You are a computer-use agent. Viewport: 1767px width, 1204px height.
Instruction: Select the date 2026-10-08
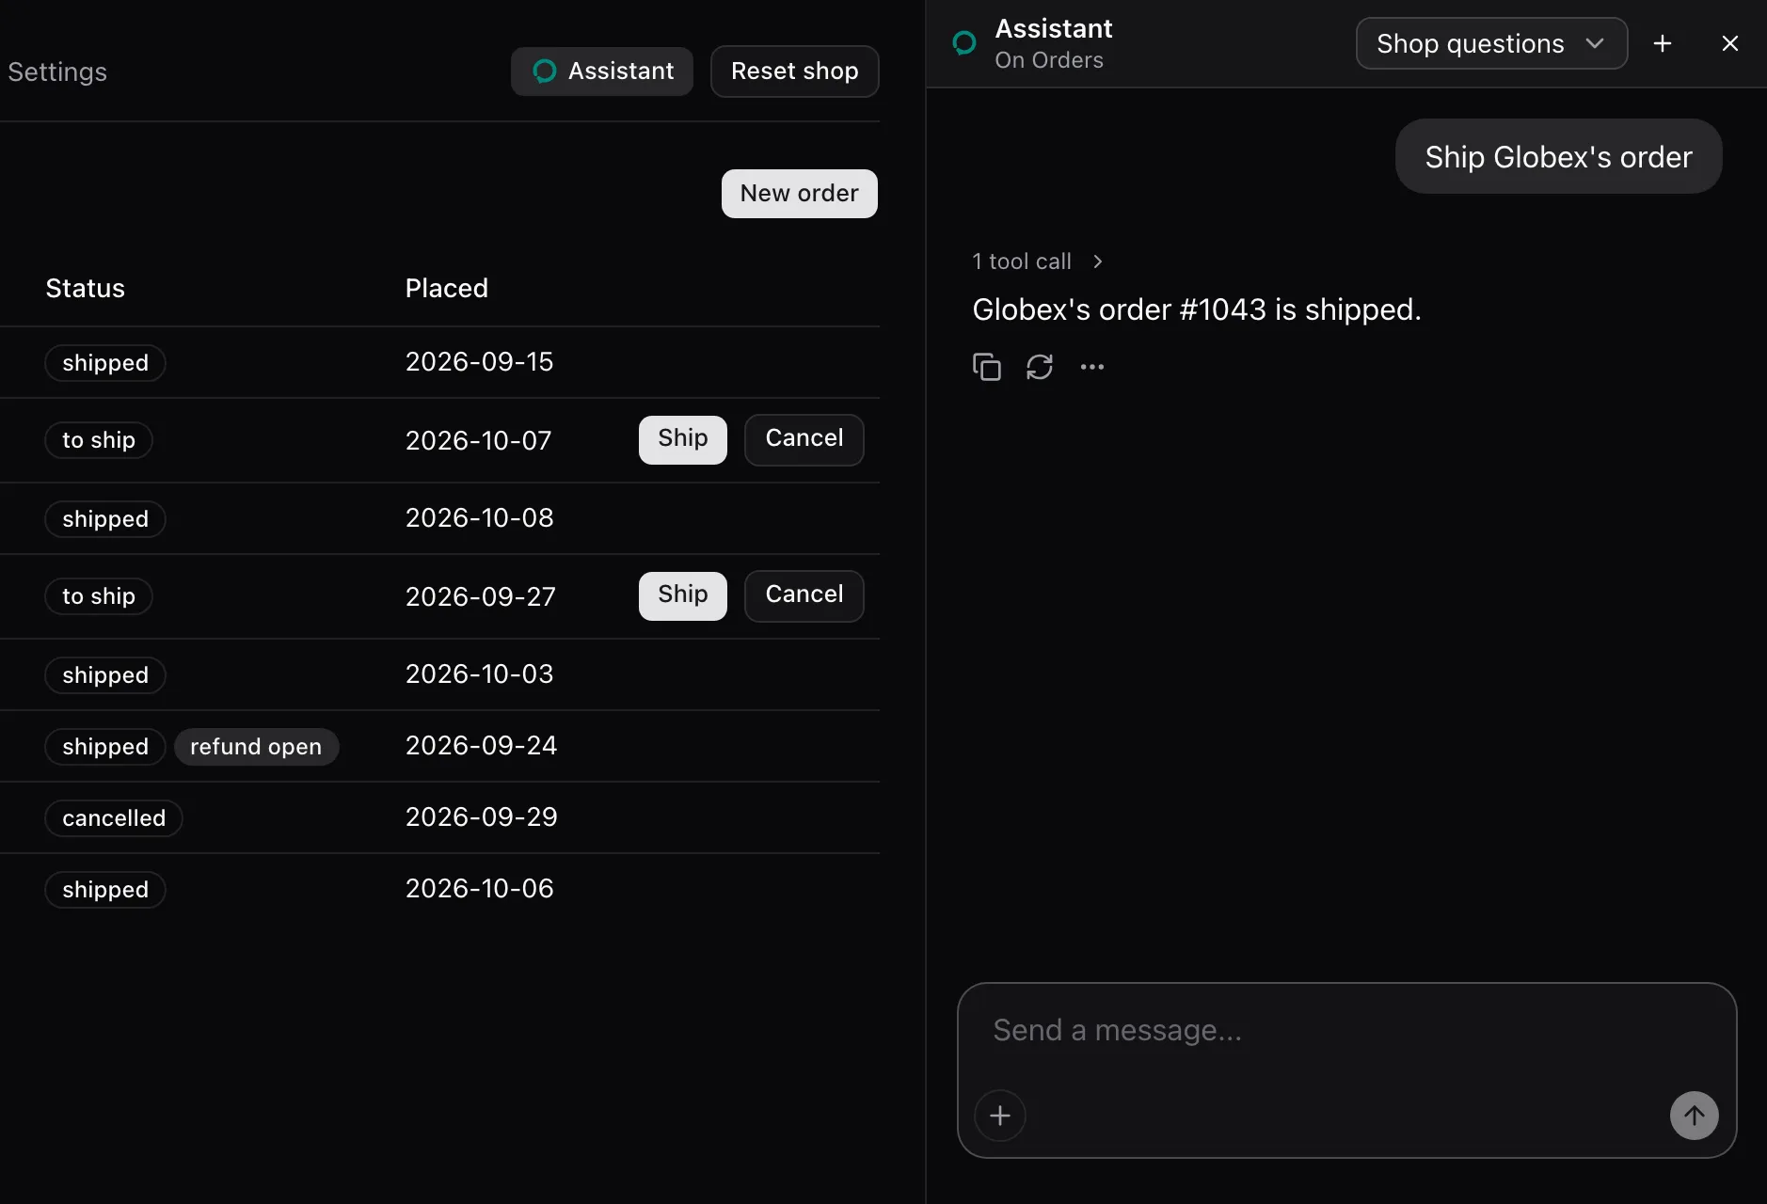[x=480, y=518]
